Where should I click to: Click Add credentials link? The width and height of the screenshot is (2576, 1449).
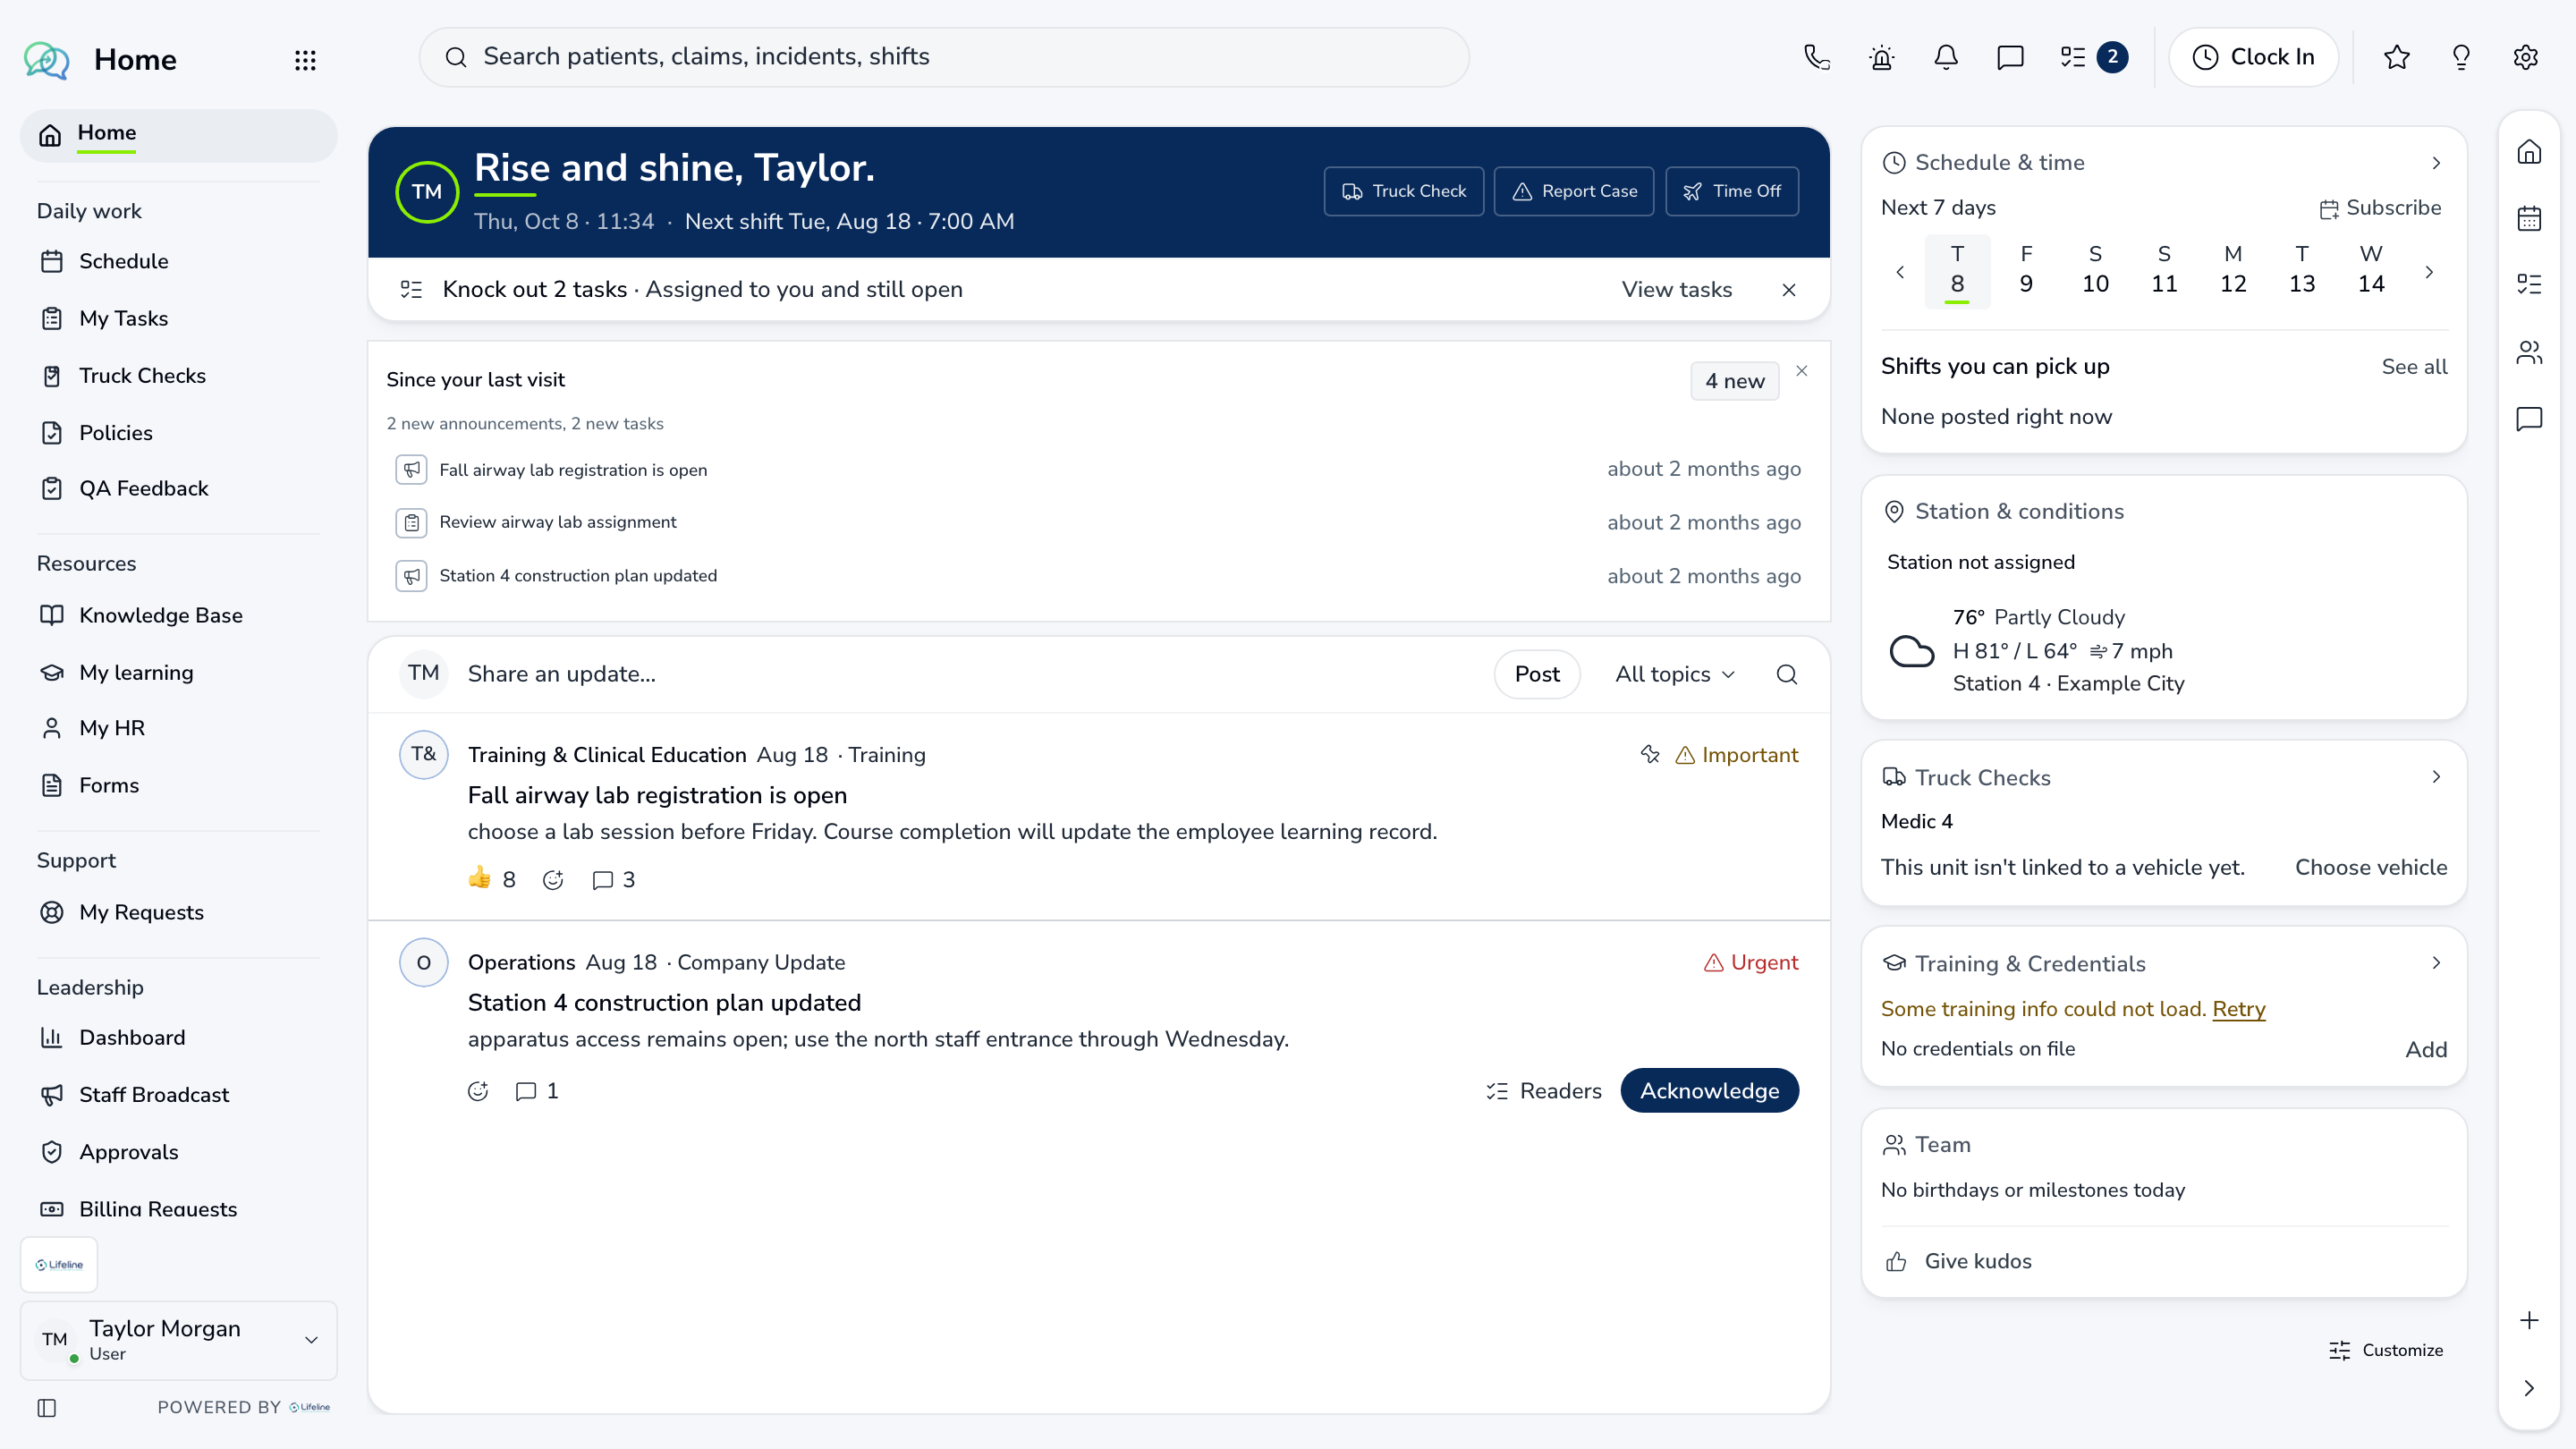[2426, 1050]
